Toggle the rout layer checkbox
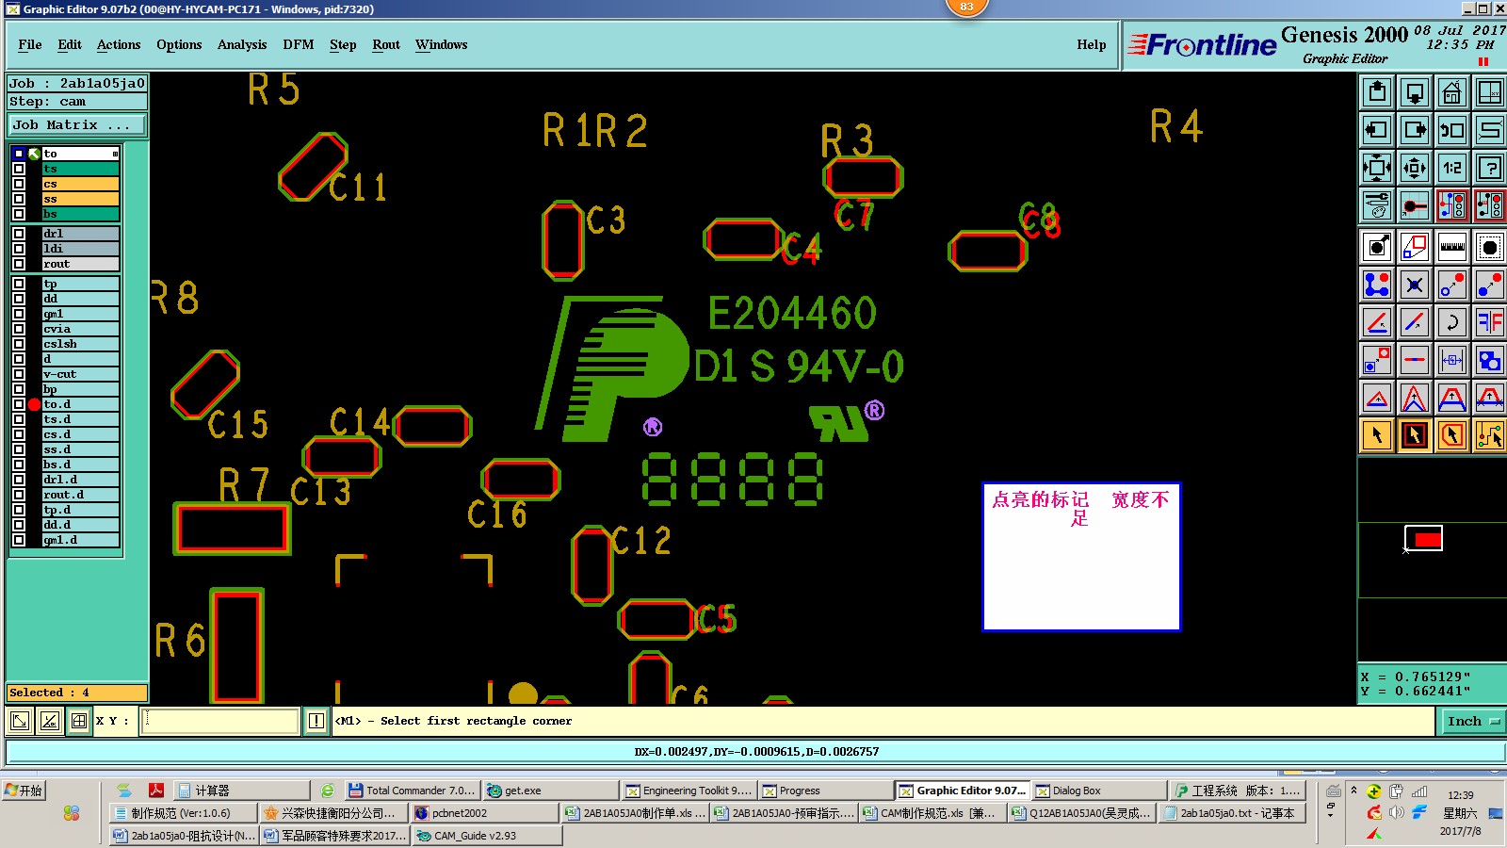The image size is (1507, 848). tap(19, 264)
